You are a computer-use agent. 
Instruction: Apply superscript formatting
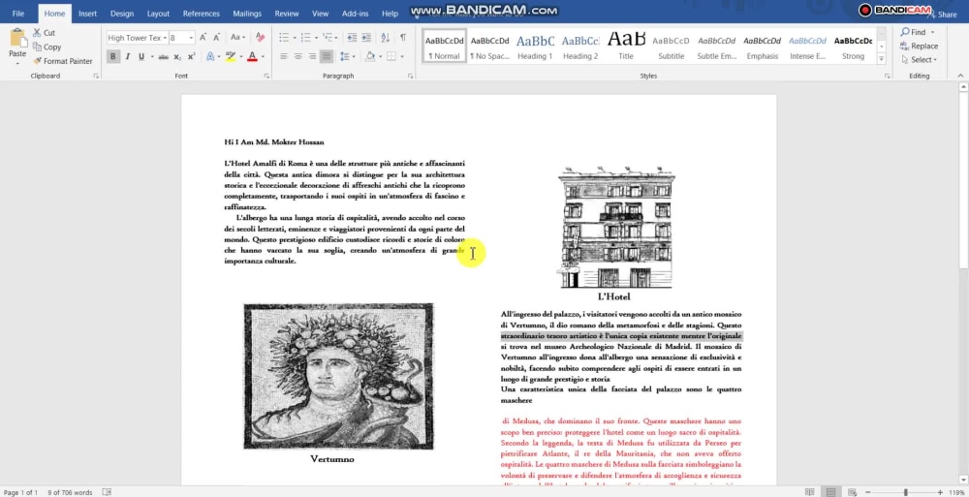tap(192, 57)
